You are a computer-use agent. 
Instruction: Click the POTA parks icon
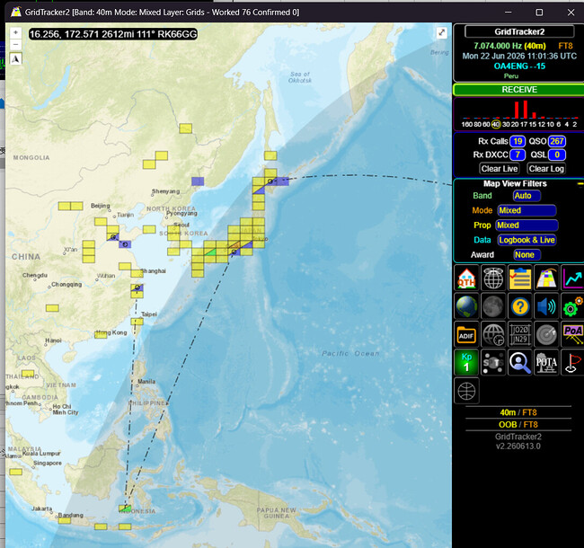(546, 362)
